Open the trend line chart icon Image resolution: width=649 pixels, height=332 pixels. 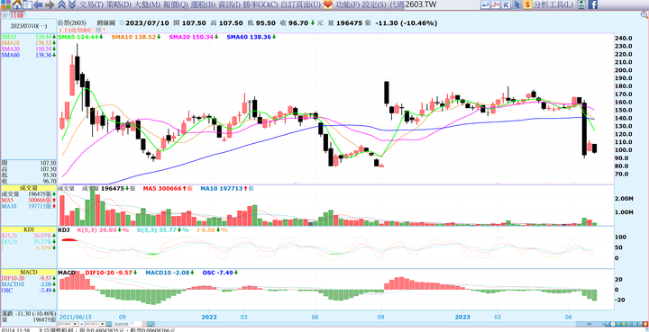(496, 4)
